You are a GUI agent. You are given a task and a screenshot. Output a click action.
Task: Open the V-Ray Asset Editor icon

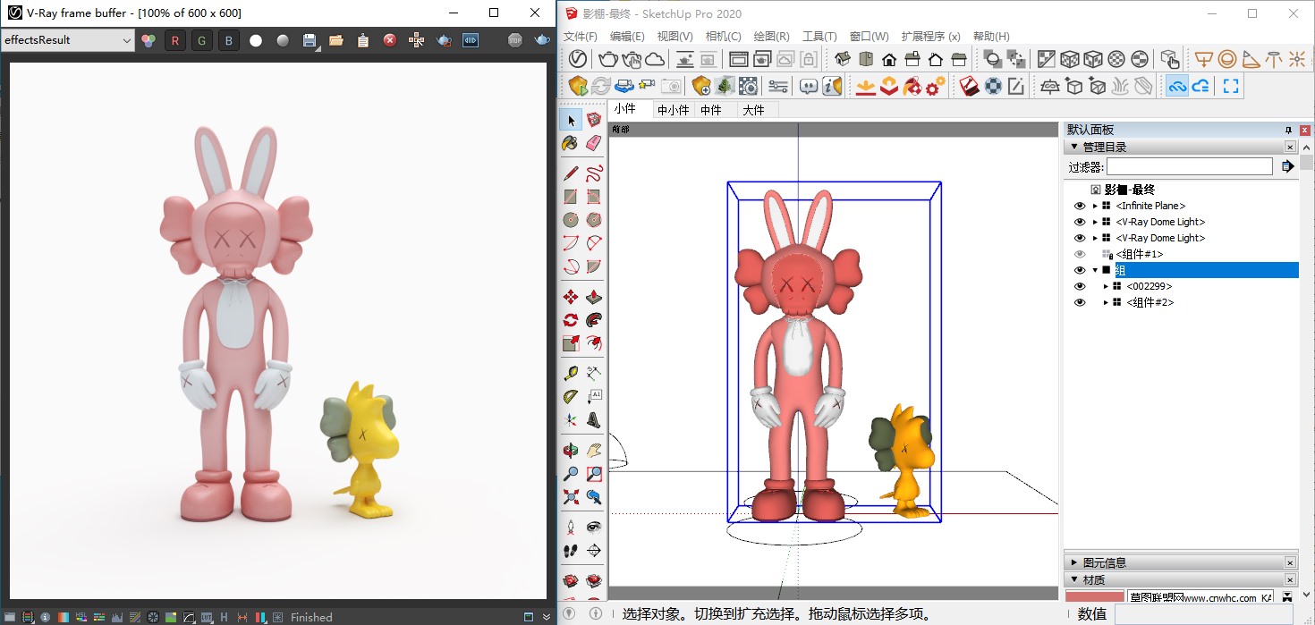click(578, 59)
